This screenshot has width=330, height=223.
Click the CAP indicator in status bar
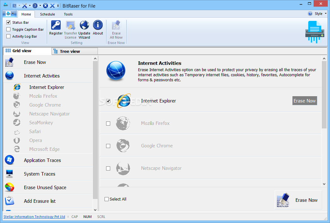75,217
